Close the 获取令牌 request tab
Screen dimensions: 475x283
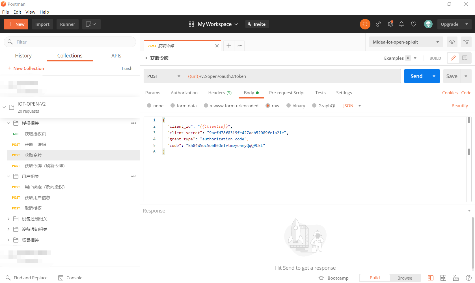pos(217,46)
